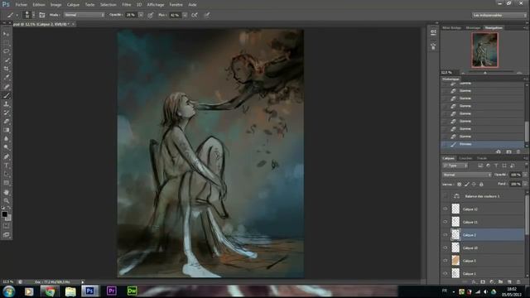Open brush Flux slider arrow

[185, 15]
